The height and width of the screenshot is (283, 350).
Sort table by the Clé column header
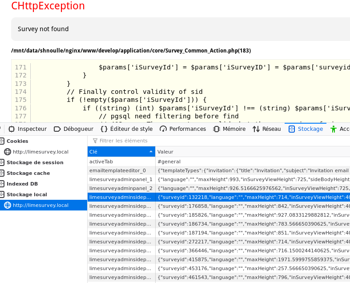pos(120,152)
